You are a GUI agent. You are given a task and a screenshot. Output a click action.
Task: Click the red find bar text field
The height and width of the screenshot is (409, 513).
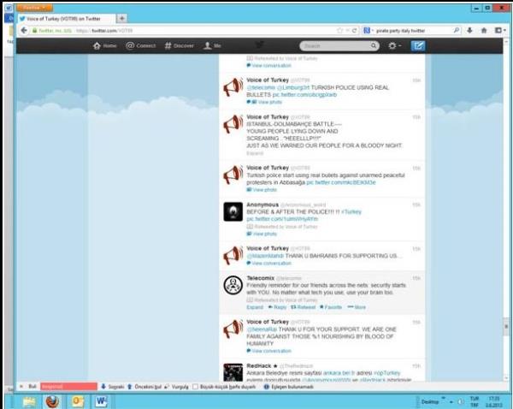tap(68, 387)
